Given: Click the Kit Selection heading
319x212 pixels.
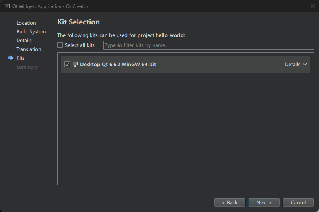Looking at the screenshot, I should tap(79, 22).
